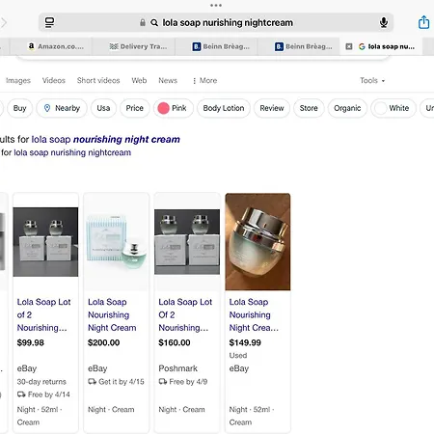Tap the $149.99 price

[245, 342]
